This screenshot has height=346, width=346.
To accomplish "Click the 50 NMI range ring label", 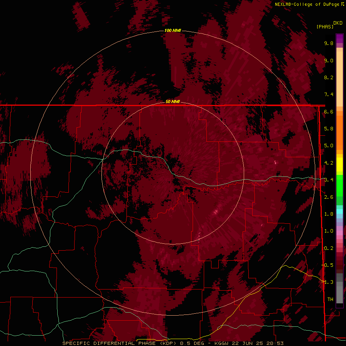I will point(173,101).
